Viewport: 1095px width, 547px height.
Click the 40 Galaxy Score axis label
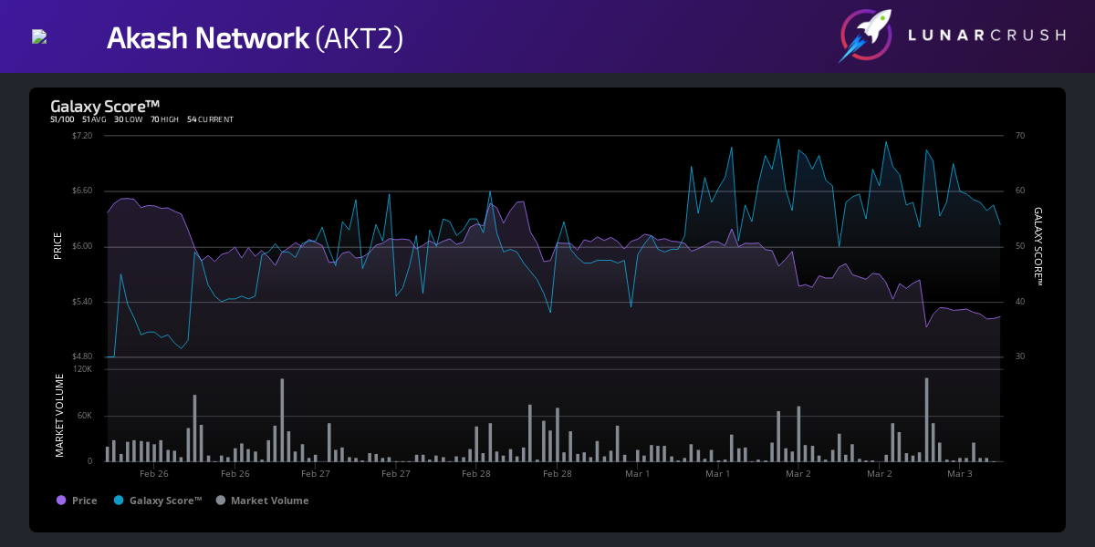1020,302
